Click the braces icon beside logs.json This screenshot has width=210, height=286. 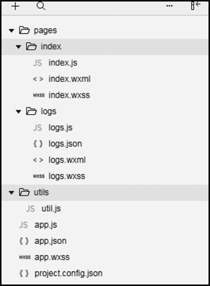click(x=38, y=144)
